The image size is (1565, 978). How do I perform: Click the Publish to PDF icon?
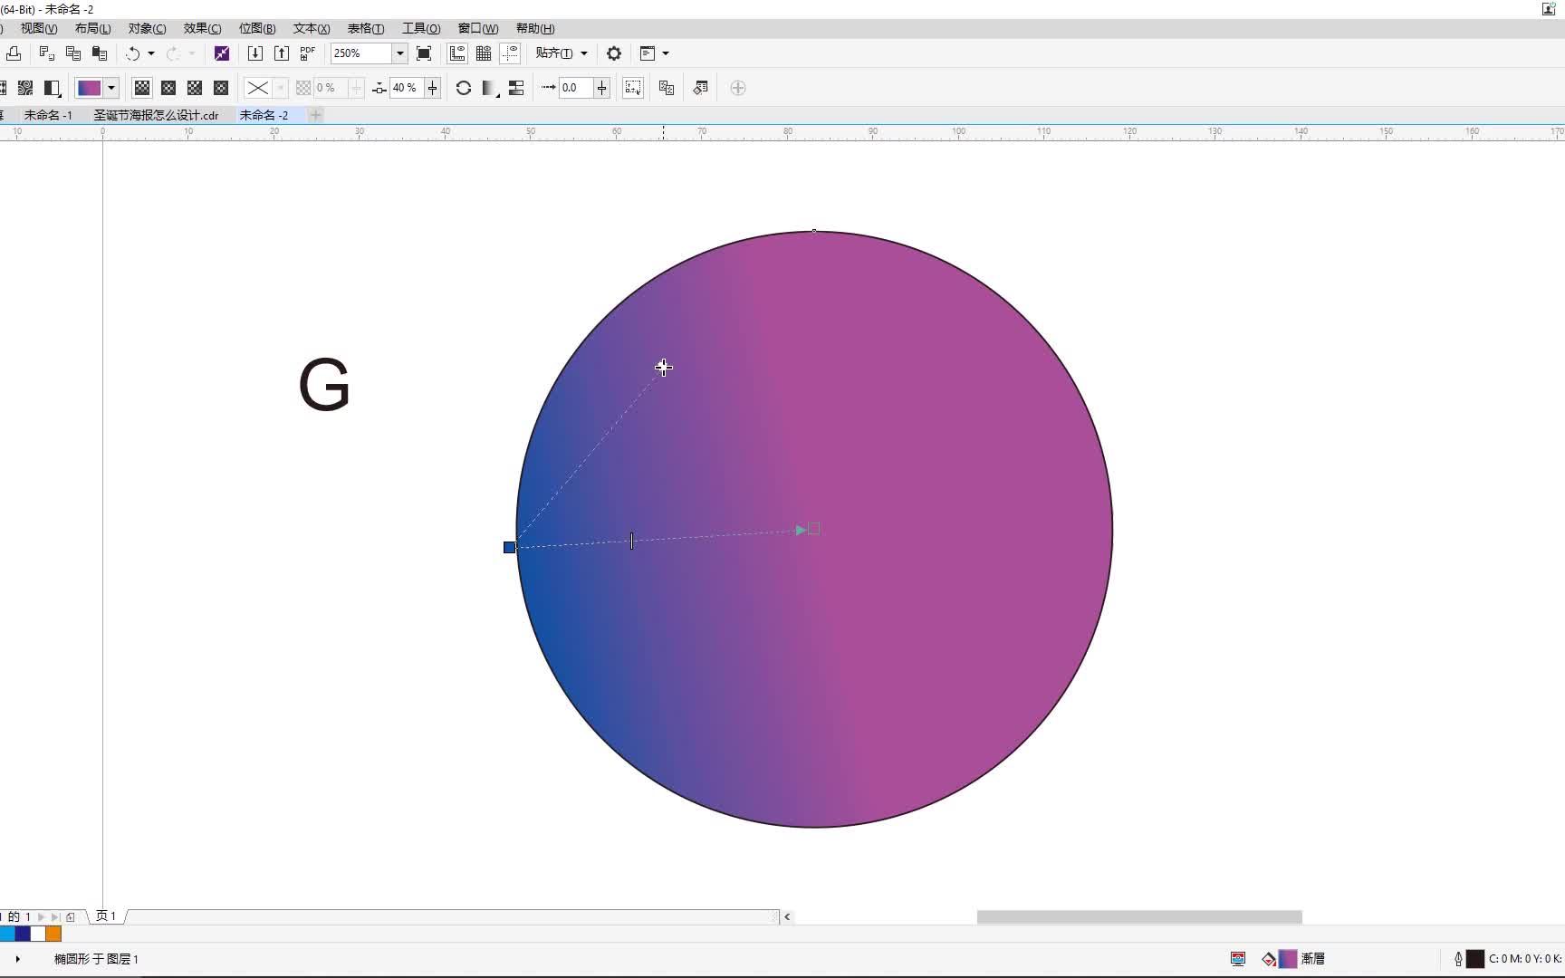(307, 53)
